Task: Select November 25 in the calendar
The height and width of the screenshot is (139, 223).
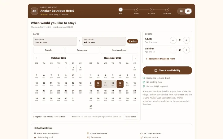Action: point(105,99)
